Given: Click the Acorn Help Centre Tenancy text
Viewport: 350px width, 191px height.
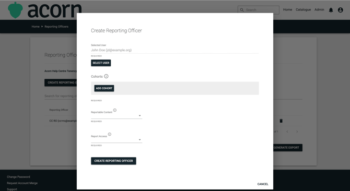Looking at the screenshot, I should (x=61, y=71).
